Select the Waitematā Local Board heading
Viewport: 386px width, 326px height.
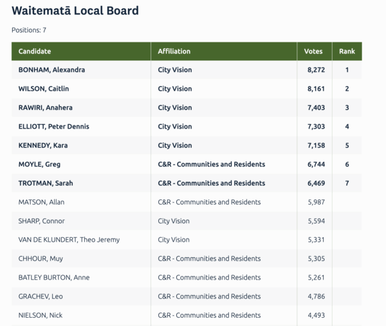[x=75, y=11]
